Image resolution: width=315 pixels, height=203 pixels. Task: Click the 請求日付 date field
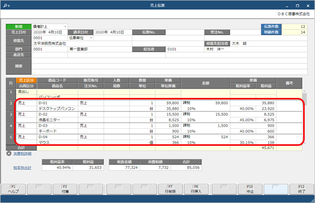click(113, 32)
